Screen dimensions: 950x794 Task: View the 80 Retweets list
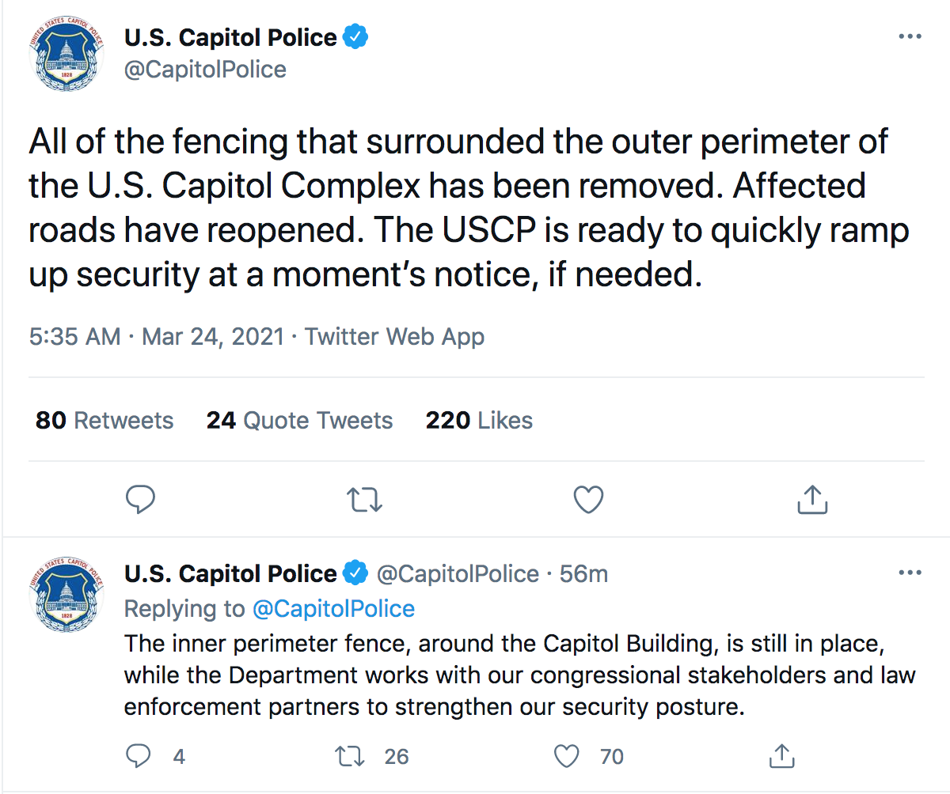pos(104,420)
